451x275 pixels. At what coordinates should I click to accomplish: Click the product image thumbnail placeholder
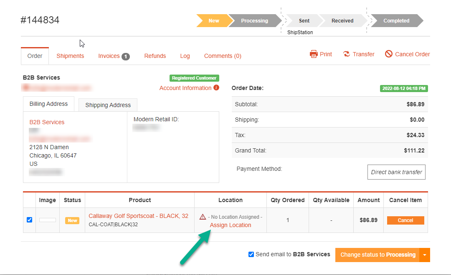click(48, 220)
